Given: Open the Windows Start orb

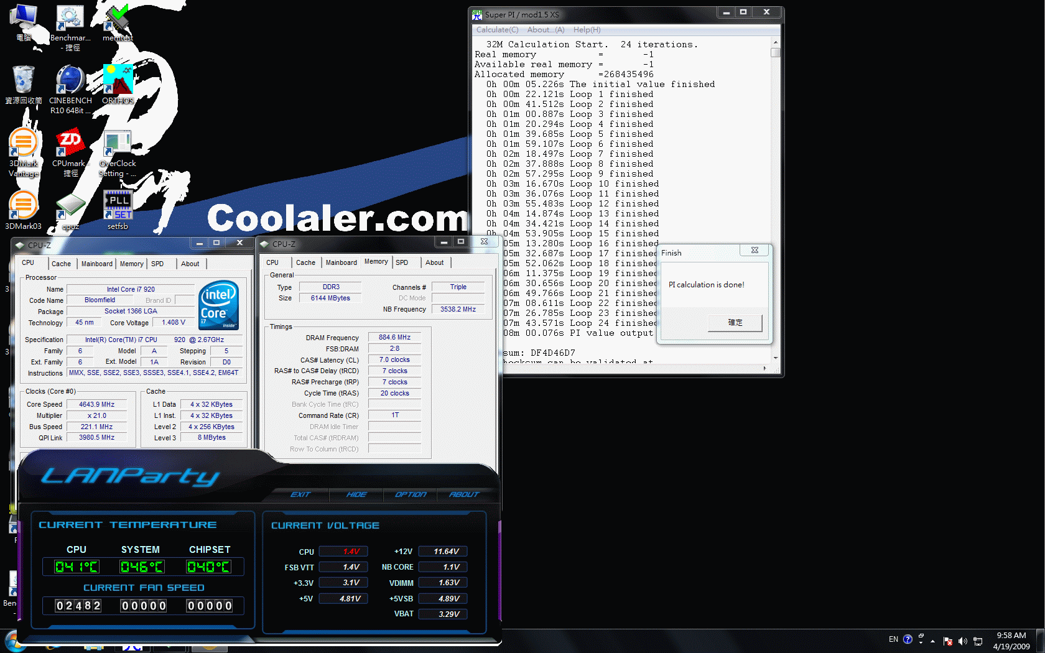Looking at the screenshot, I should tap(12, 642).
